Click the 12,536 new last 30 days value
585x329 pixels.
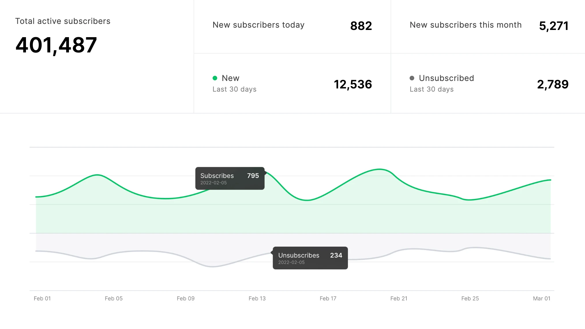353,84
